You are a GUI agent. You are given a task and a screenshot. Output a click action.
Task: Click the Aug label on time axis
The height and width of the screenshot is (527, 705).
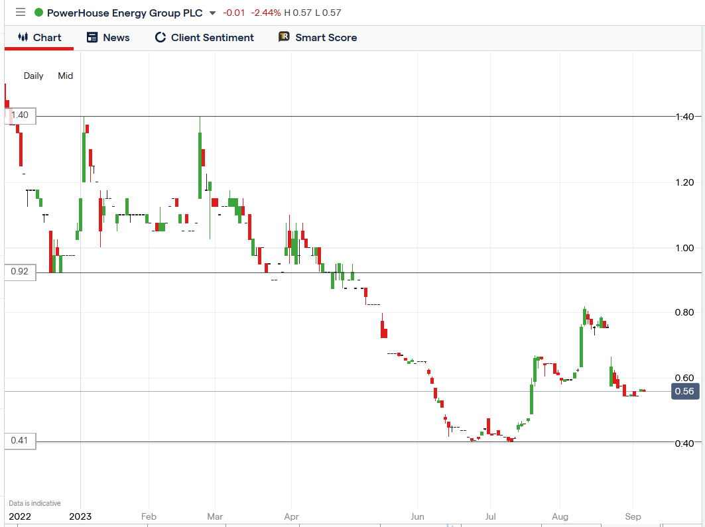(x=560, y=516)
